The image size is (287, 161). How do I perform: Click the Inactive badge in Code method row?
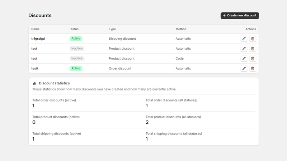point(77,58)
